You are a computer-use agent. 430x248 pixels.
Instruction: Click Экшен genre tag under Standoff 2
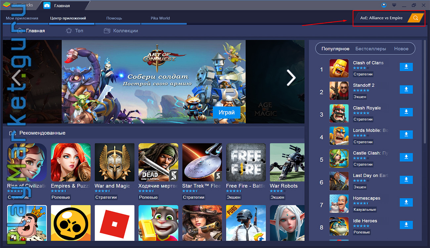coord(360,97)
